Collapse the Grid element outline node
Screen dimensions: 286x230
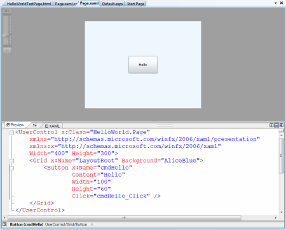[12, 161]
